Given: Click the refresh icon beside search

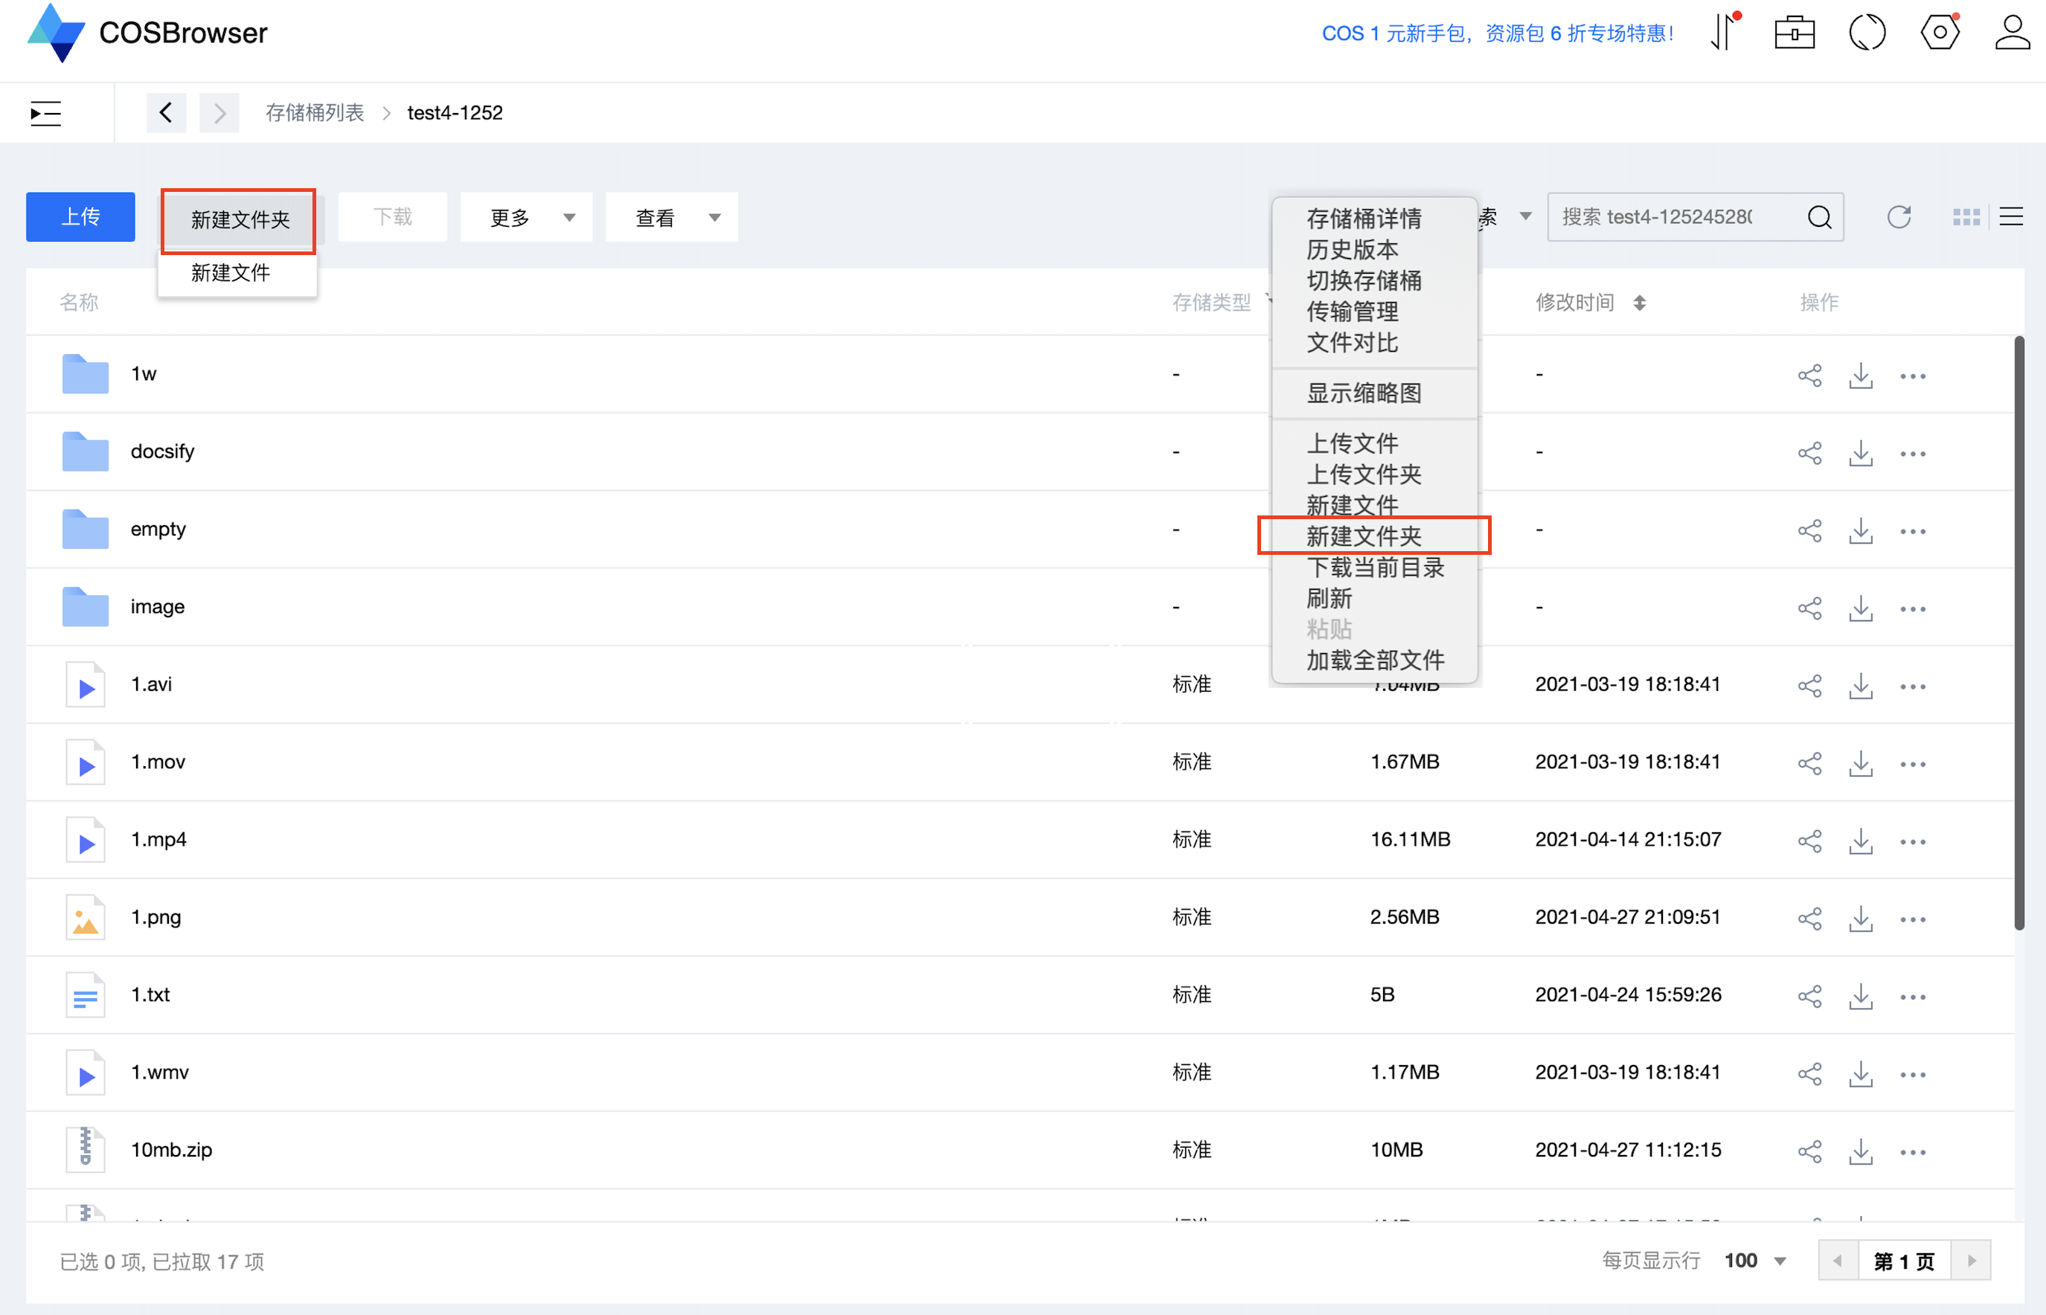Looking at the screenshot, I should 1898,217.
